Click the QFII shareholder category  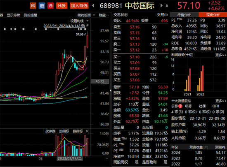[215, 106]
